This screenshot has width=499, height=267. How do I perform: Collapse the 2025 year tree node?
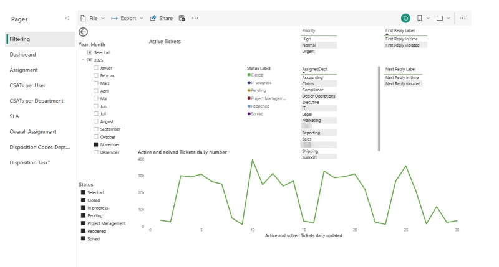click(83, 60)
